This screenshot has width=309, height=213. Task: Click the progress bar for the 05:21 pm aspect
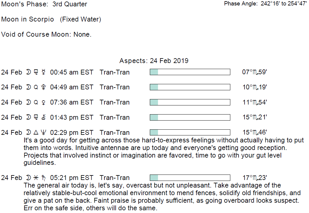[190, 178]
